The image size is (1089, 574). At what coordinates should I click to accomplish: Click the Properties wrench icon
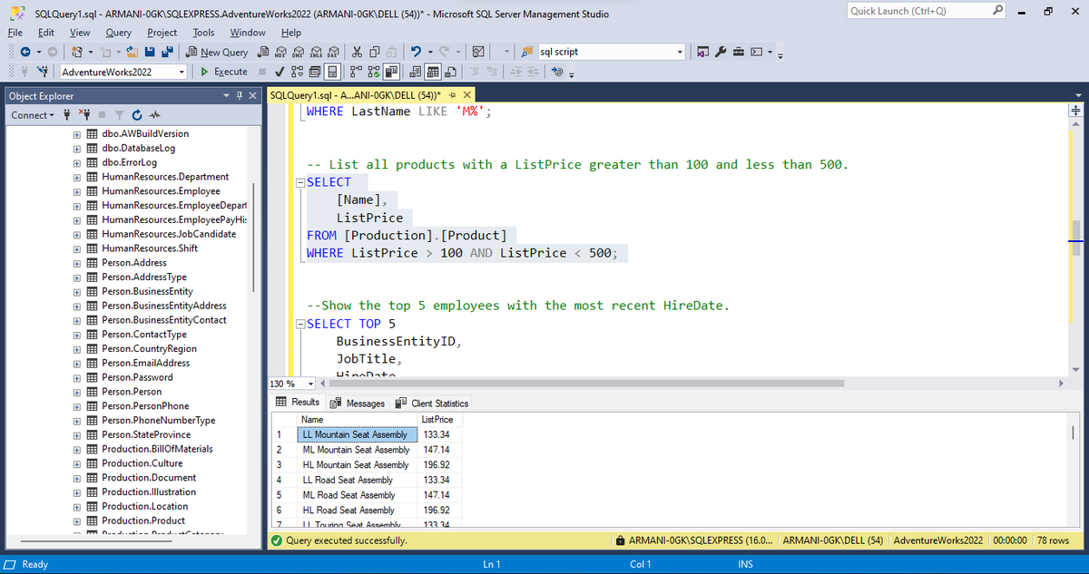[x=721, y=53]
